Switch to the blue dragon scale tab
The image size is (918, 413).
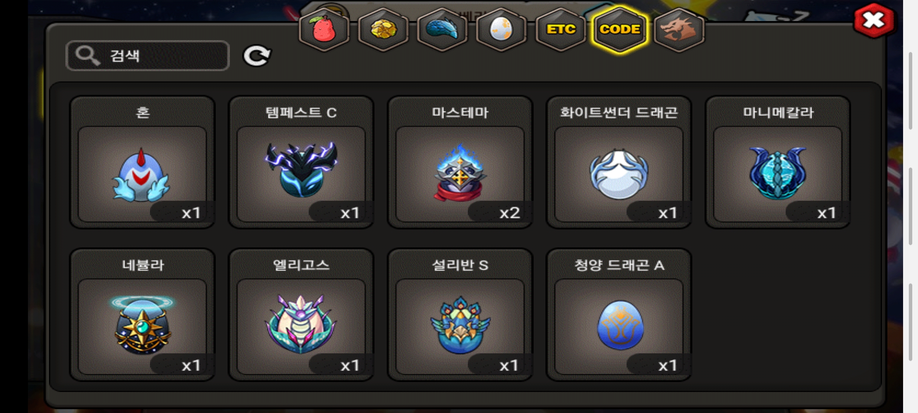point(442,29)
